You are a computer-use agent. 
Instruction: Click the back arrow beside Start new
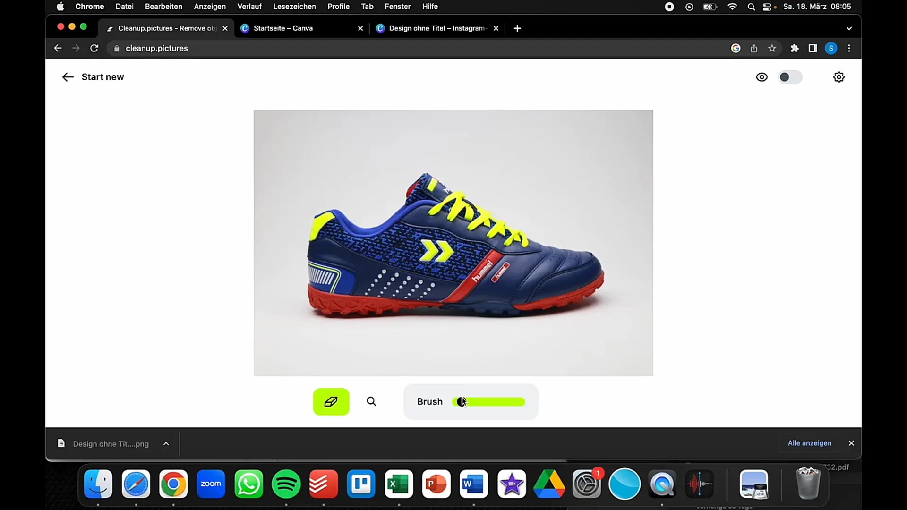[x=68, y=77]
